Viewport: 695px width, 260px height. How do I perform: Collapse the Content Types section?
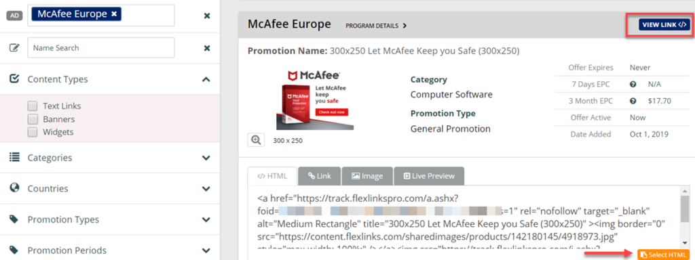click(206, 80)
